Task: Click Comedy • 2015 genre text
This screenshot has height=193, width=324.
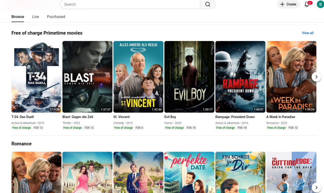Action: coord(123,123)
